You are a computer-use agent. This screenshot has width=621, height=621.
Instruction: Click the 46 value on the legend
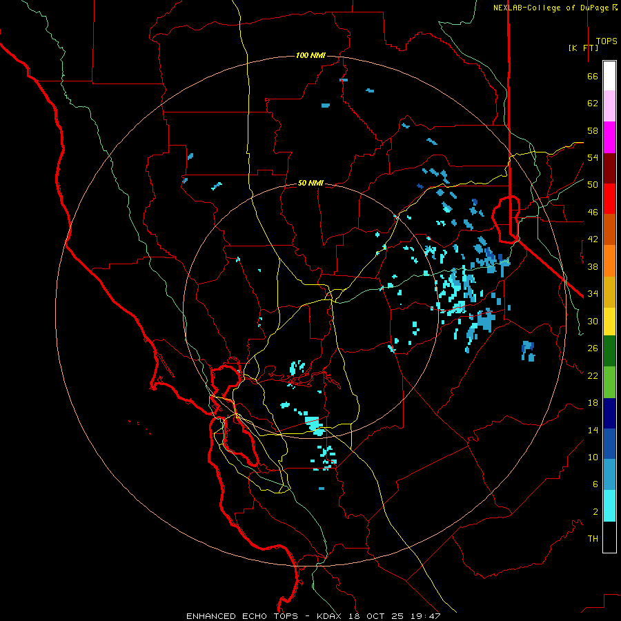pyautogui.click(x=593, y=213)
